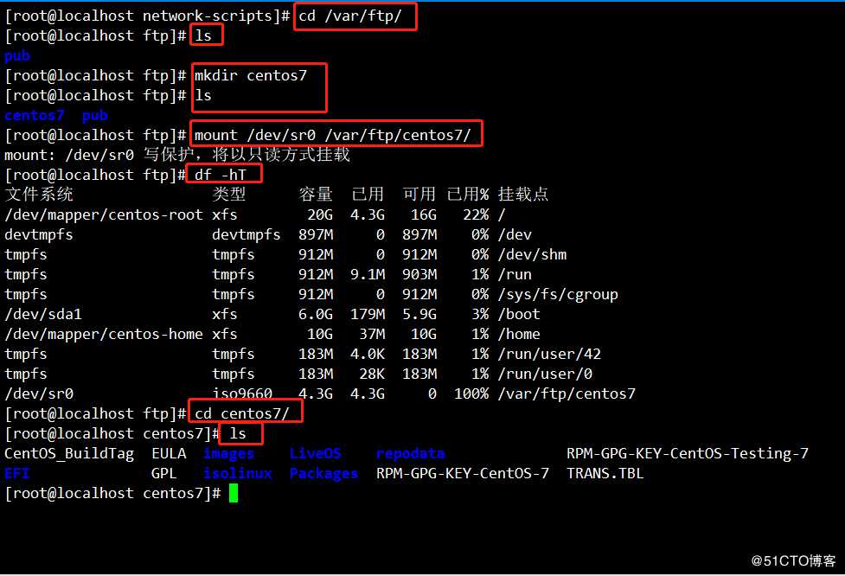Click the '100%' usage value
Image resolution: width=845 pixels, height=576 pixels.
click(471, 394)
